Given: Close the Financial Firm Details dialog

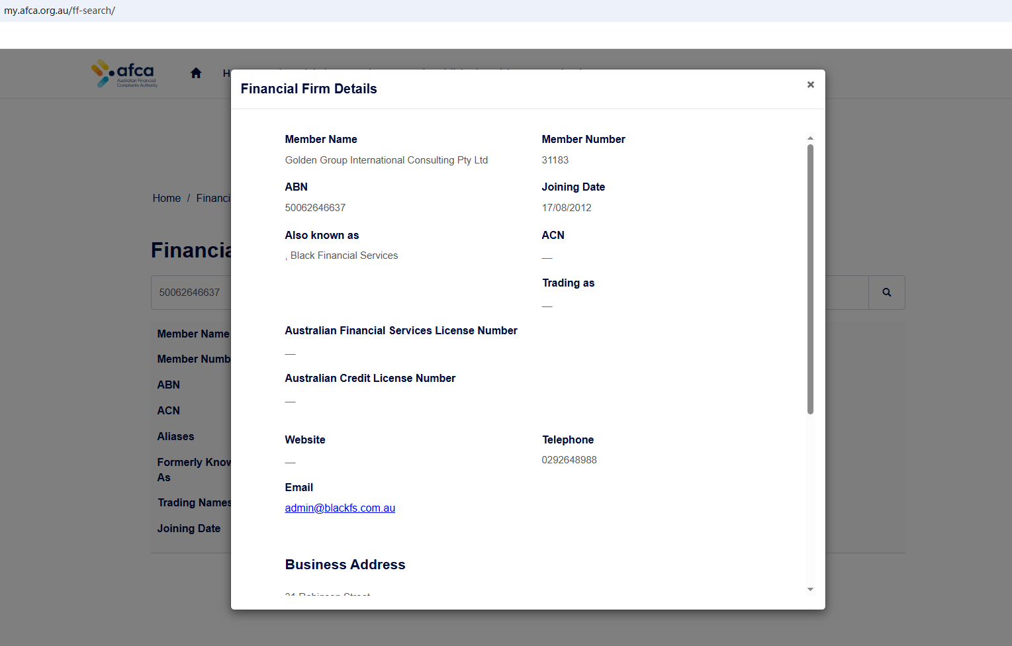Looking at the screenshot, I should (x=810, y=85).
